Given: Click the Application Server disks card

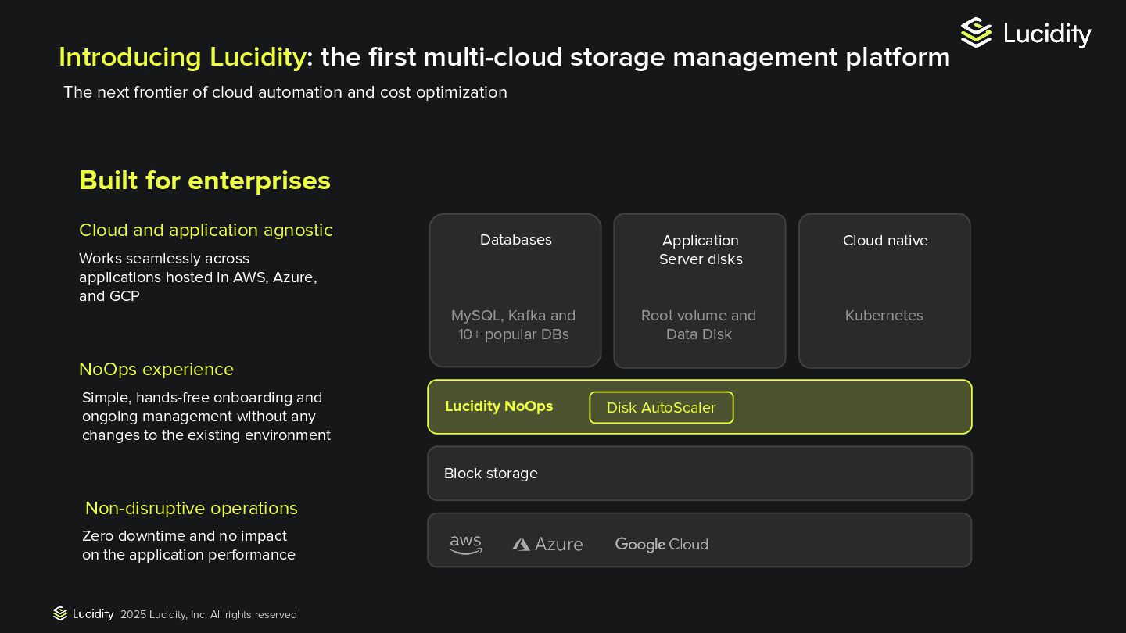Looking at the screenshot, I should [x=700, y=274].
